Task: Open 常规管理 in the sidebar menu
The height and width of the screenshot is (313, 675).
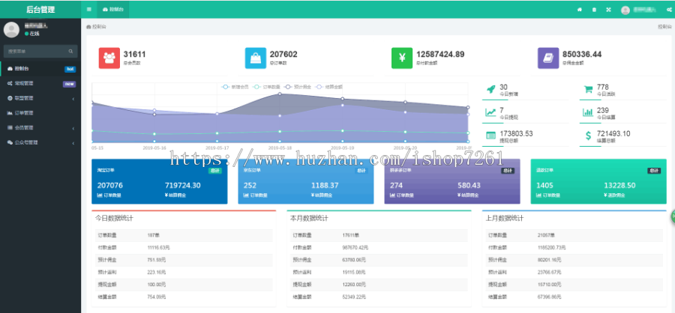Action: tap(40, 83)
